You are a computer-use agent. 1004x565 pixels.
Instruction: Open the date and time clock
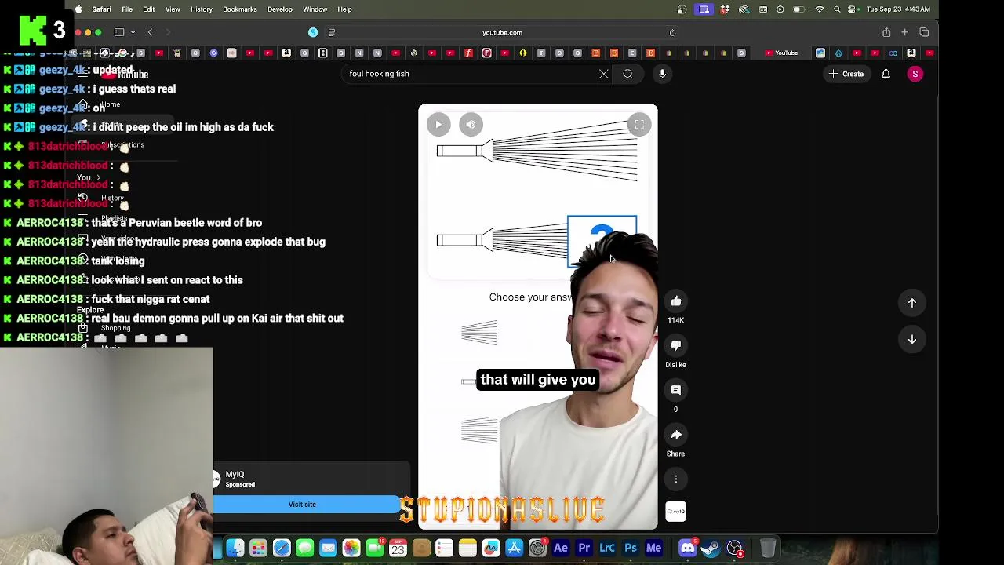pyautogui.click(x=898, y=9)
